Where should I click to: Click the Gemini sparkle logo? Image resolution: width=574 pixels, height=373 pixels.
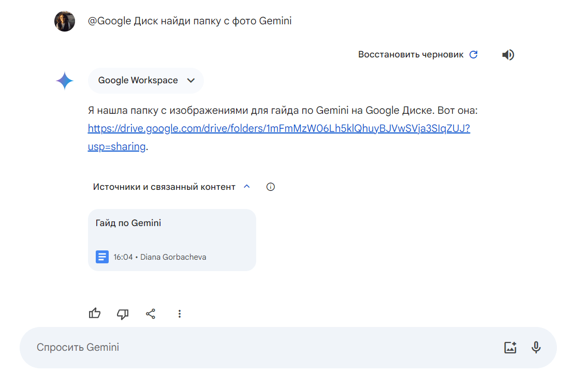[65, 81]
